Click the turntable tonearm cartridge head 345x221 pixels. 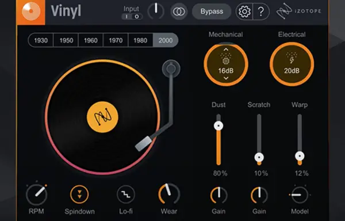point(143,143)
